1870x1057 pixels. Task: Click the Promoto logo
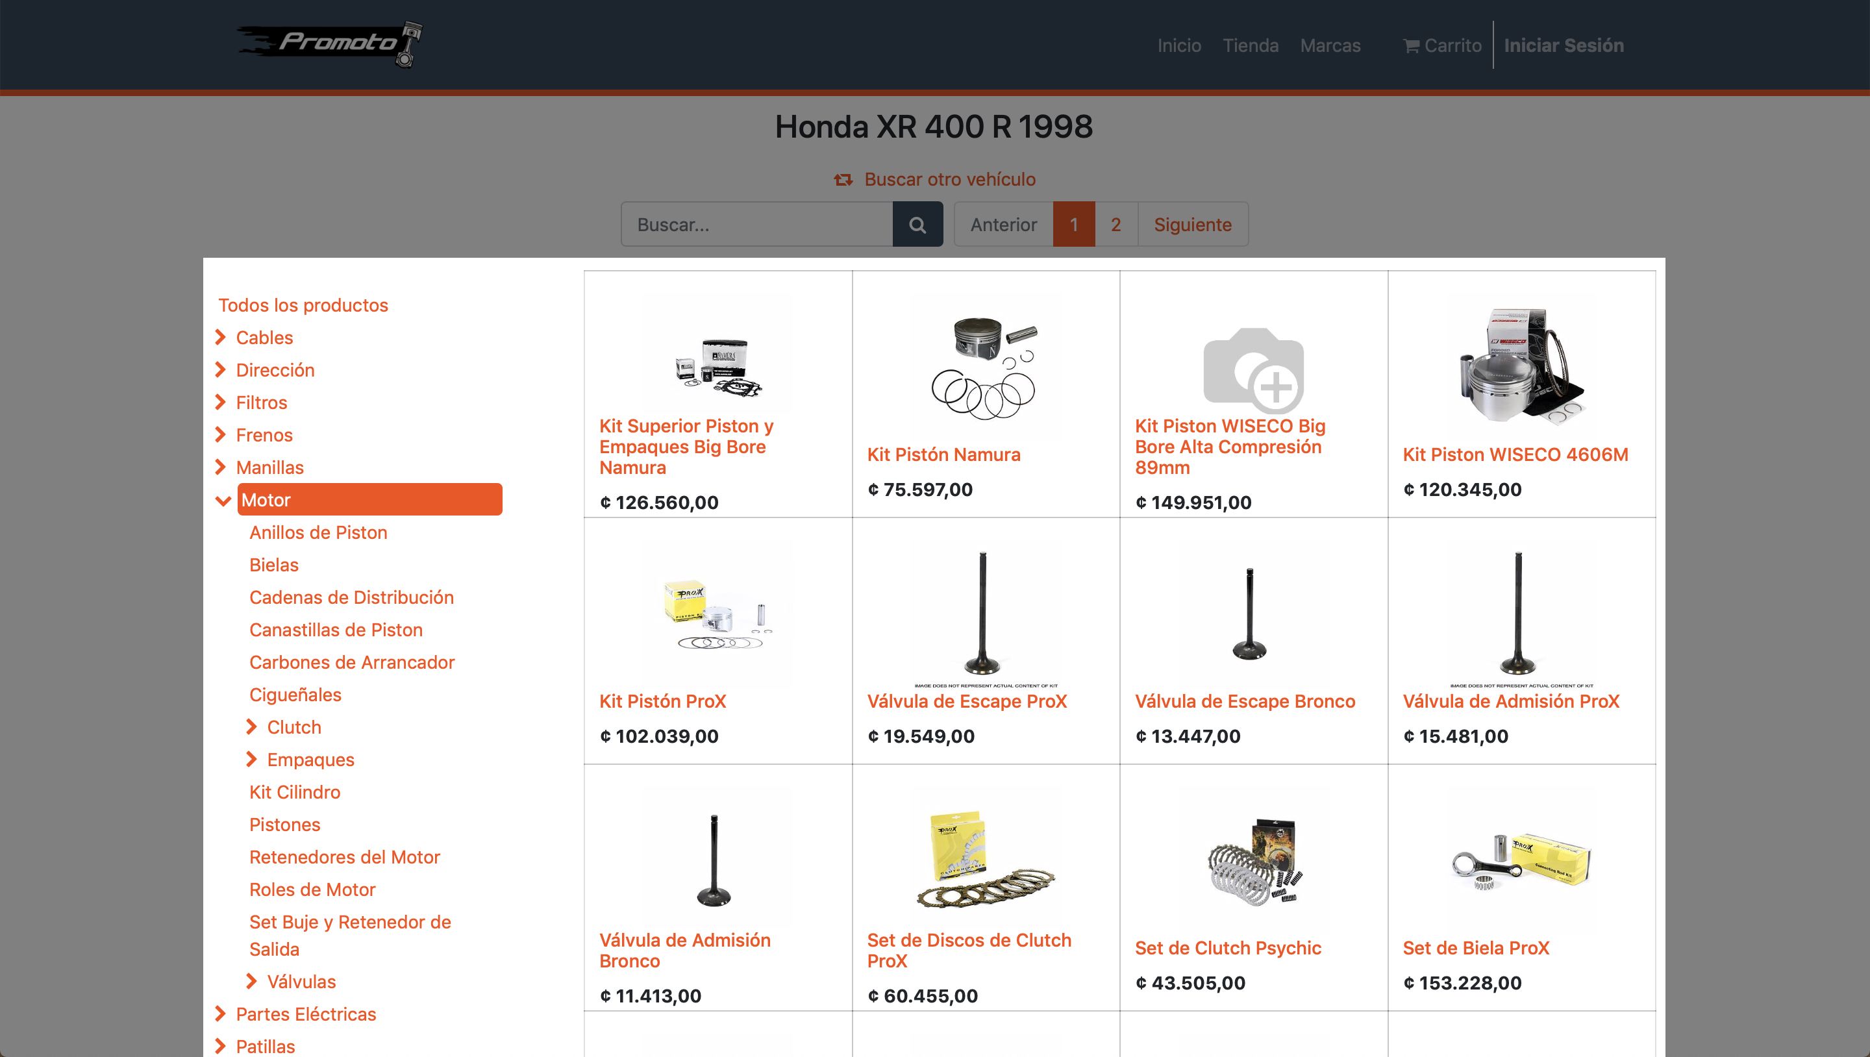pyautogui.click(x=330, y=44)
